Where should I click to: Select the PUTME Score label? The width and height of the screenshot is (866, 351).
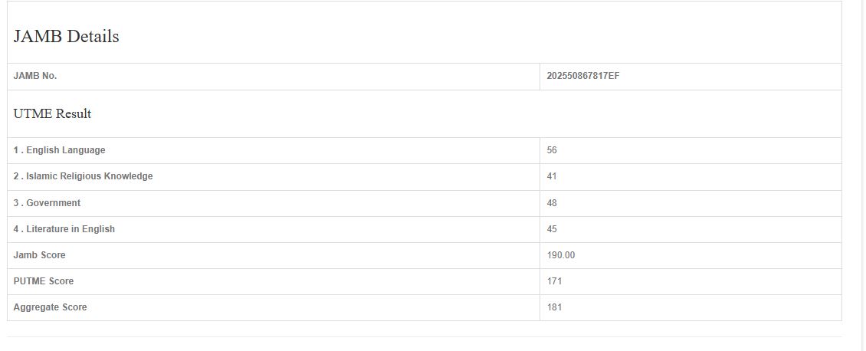point(44,281)
